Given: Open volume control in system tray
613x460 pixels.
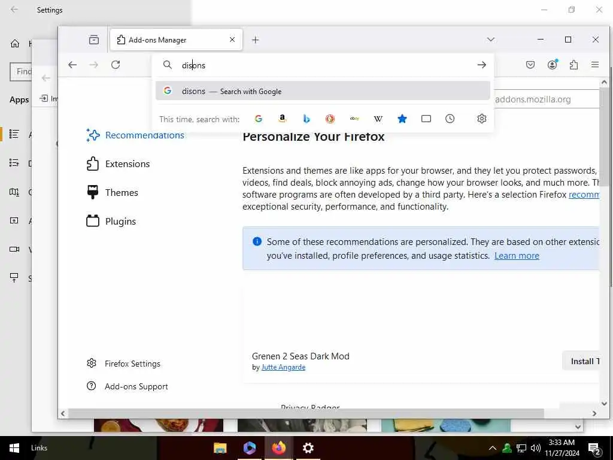Looking at the screenshot, I should 536,448.
